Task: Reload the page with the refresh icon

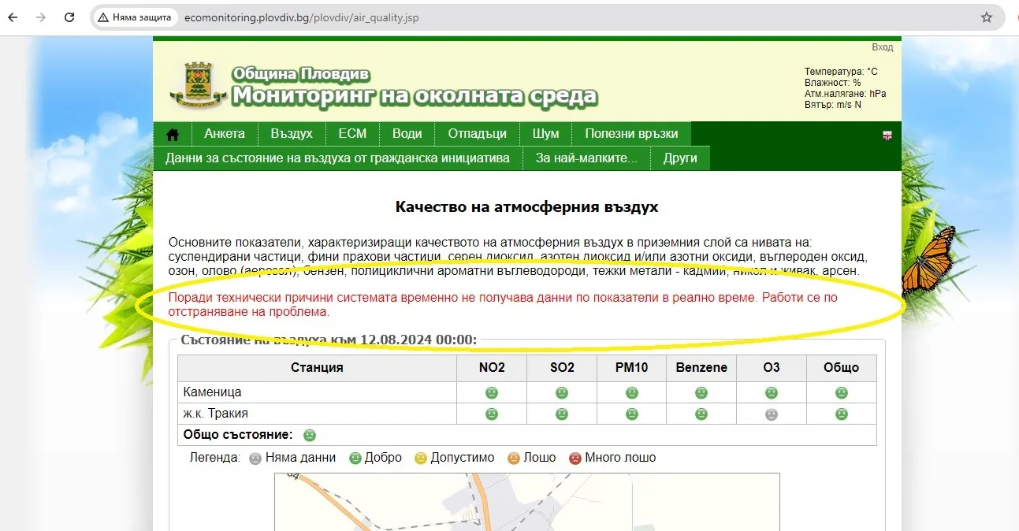Action: pyautogui.click(x=69, y=17)
